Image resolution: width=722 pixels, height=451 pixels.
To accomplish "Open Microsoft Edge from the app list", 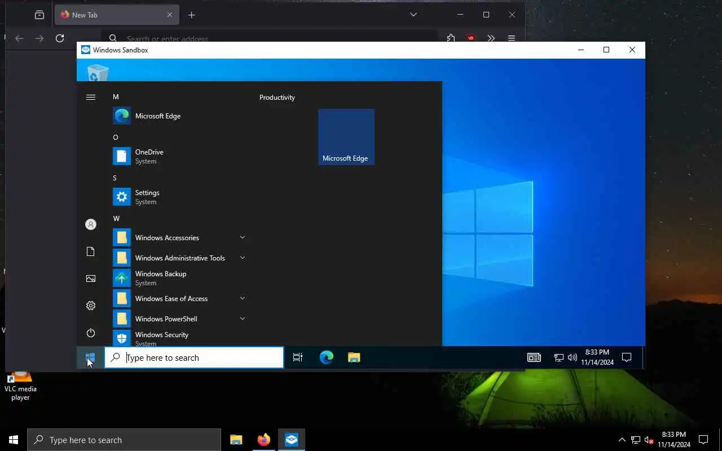I will click(x=179, y=116).
